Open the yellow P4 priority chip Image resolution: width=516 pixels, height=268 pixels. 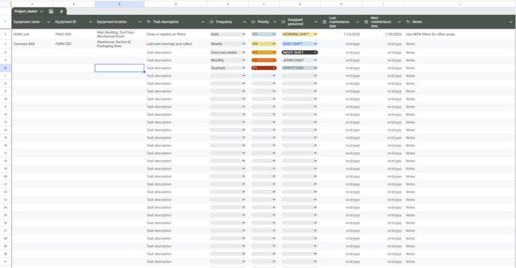coord(264,44)
